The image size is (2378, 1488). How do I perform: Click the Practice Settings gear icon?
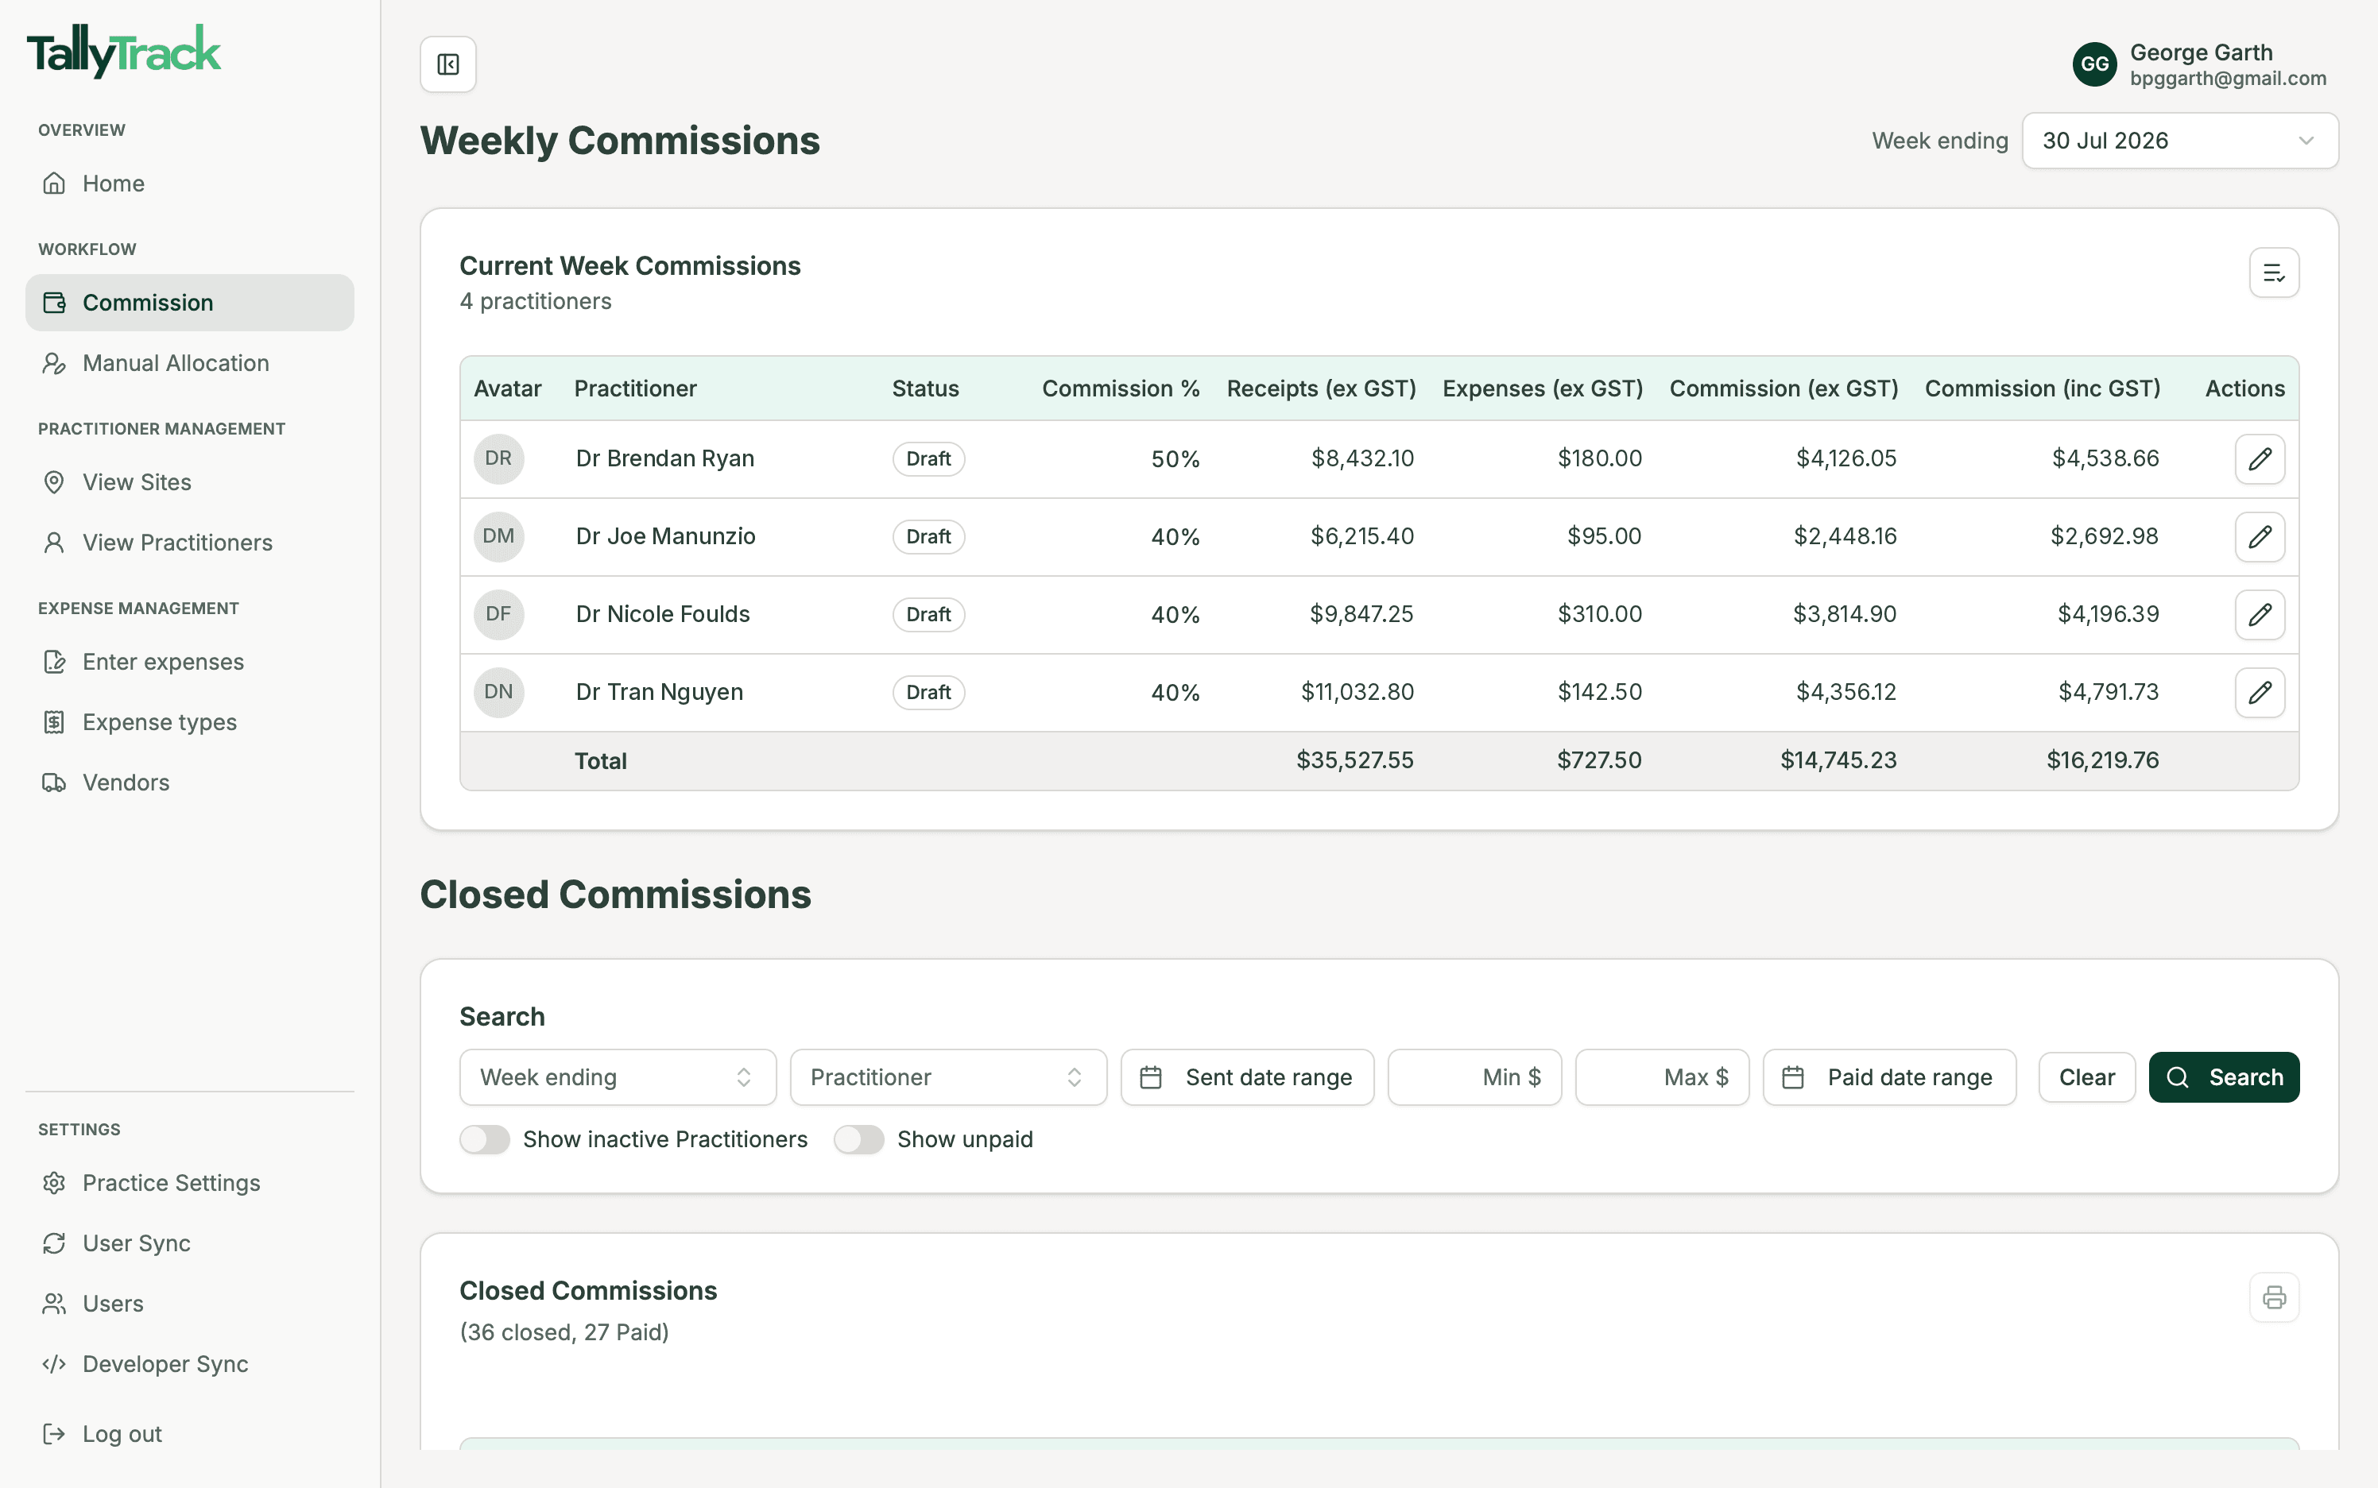click(x=54, y=1183)
